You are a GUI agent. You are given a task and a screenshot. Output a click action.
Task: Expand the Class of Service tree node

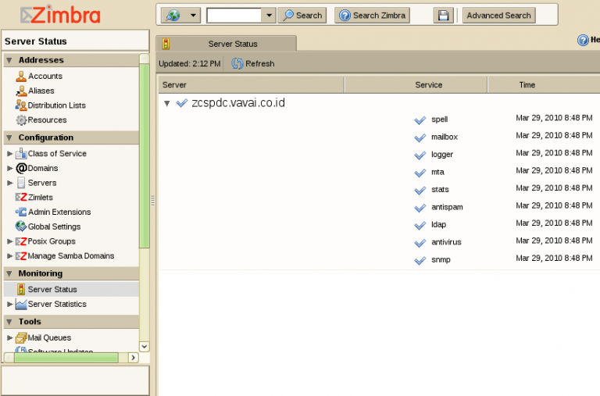(x=10, y=154)
